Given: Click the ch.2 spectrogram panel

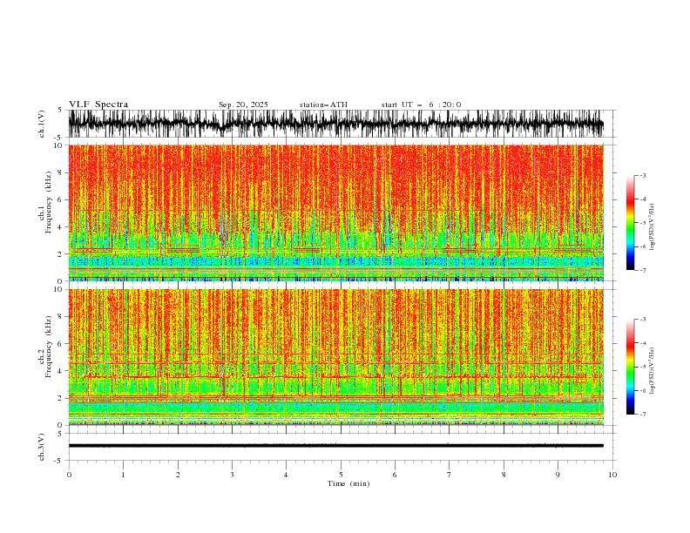Looking at the screenshot, I should (336, 357).
